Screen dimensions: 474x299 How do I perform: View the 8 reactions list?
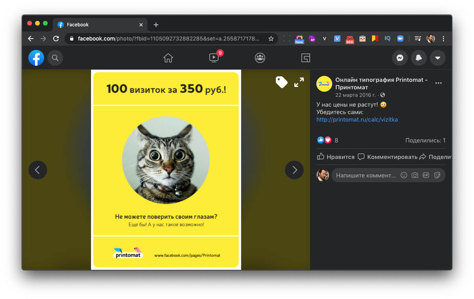tap(327, 140)
